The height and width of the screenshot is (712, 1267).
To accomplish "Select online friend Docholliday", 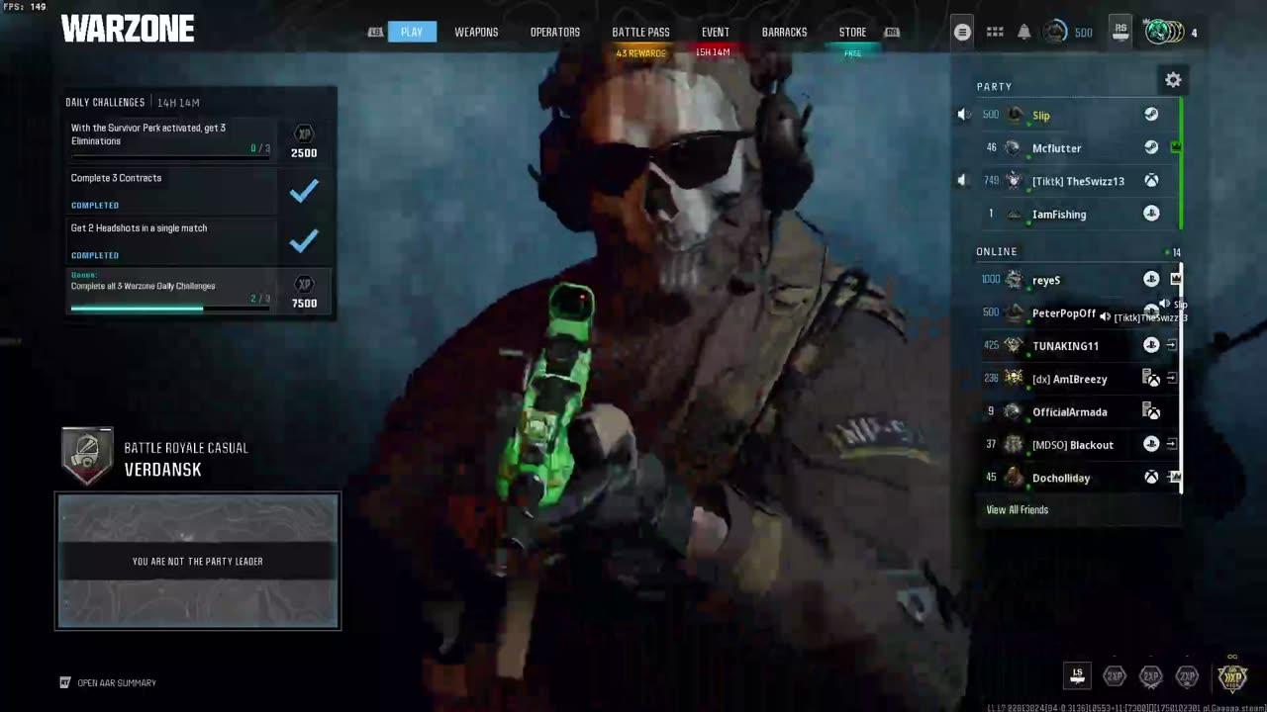I will click(1078, 478).
